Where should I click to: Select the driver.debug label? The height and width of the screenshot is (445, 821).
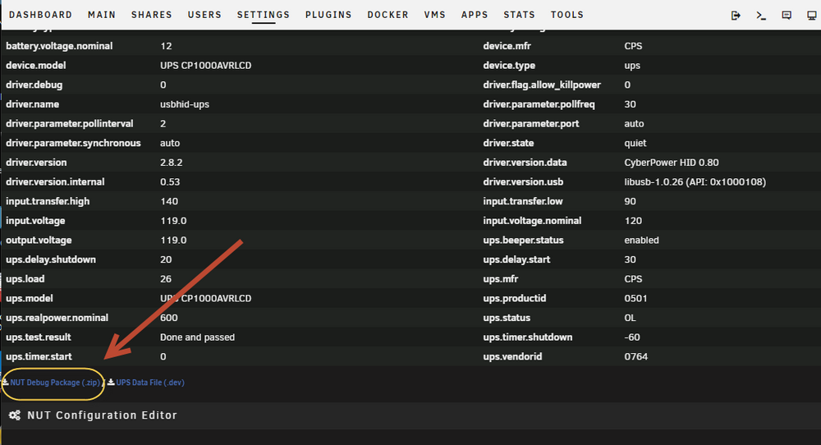tap(34, 85)
